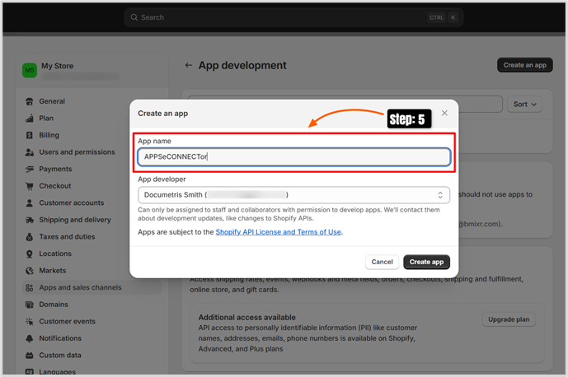Open Customer accounts settings
Viewport: 568px width, 377px height.
point(72,203)
